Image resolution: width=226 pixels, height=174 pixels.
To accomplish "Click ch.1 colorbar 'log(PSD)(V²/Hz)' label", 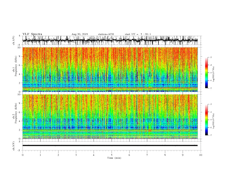I will tap(214, 74).
